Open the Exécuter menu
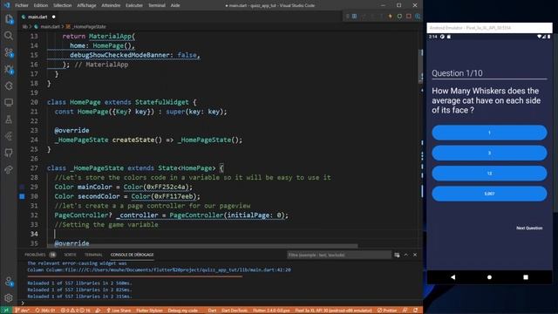The width and height of the screenshot is (558, 314). click(133, 5)
